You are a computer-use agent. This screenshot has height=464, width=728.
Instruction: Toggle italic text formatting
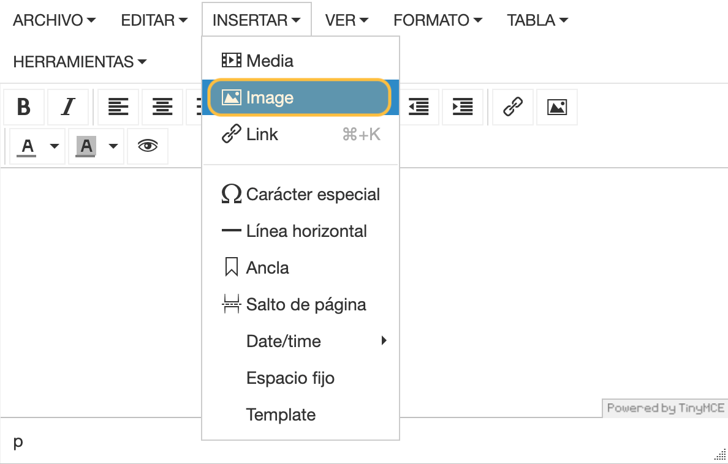coord(68,107)
